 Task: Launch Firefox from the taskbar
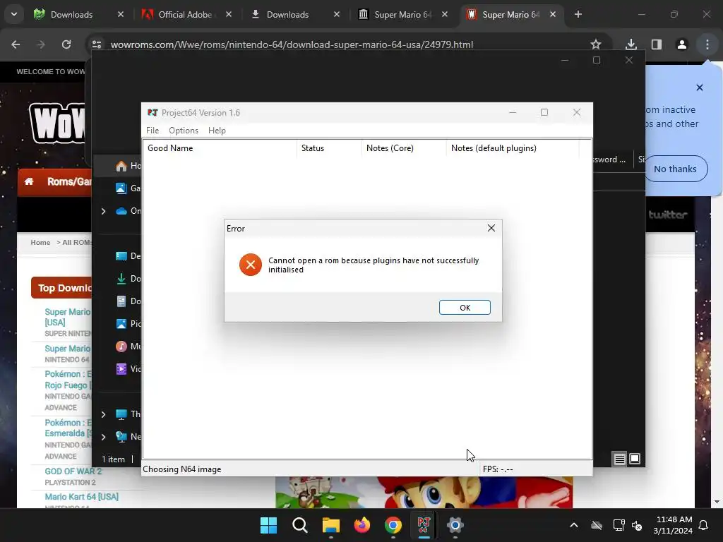(x=362, y=525)
